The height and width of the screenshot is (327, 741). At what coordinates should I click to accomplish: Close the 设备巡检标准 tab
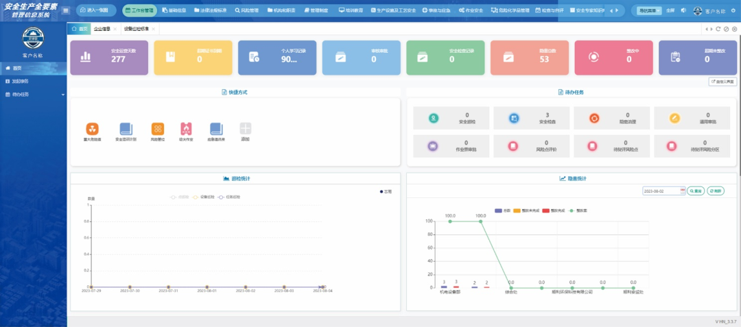click(153, 29)
